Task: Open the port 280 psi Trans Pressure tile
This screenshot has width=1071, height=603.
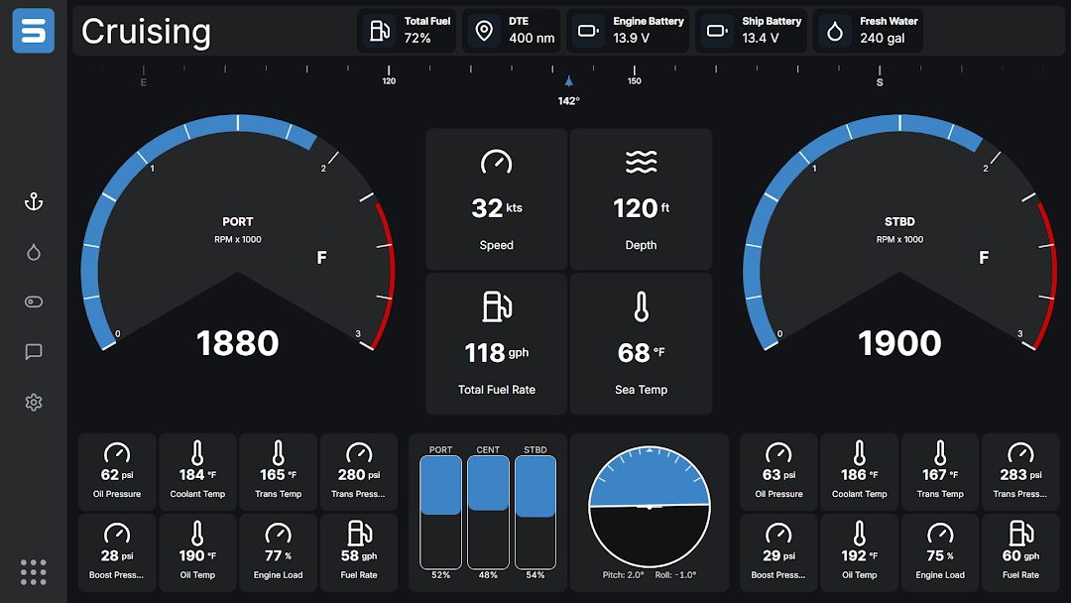Action: (359, 472)
